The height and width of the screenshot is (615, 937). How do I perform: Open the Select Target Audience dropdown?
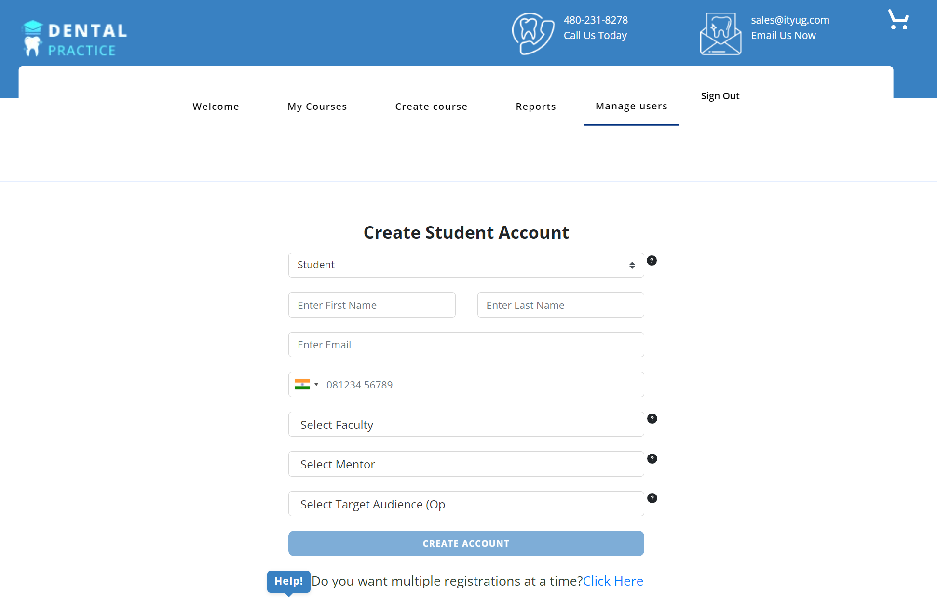466,504
